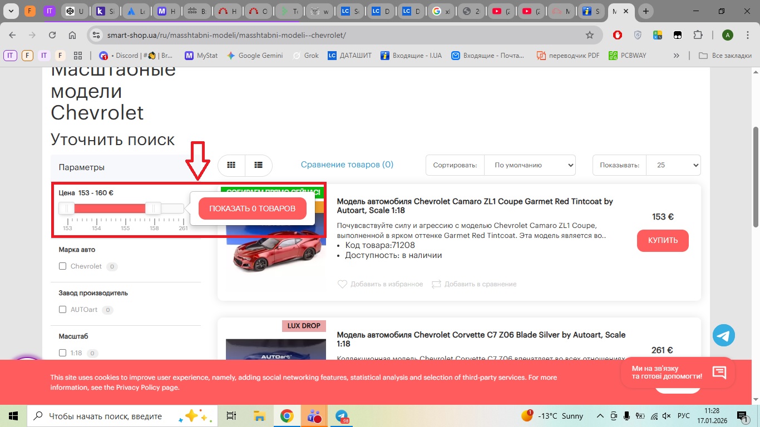Open the Google Gemini bookmark
This screenshot has height=427, width=760.
[x=254, y=56]
